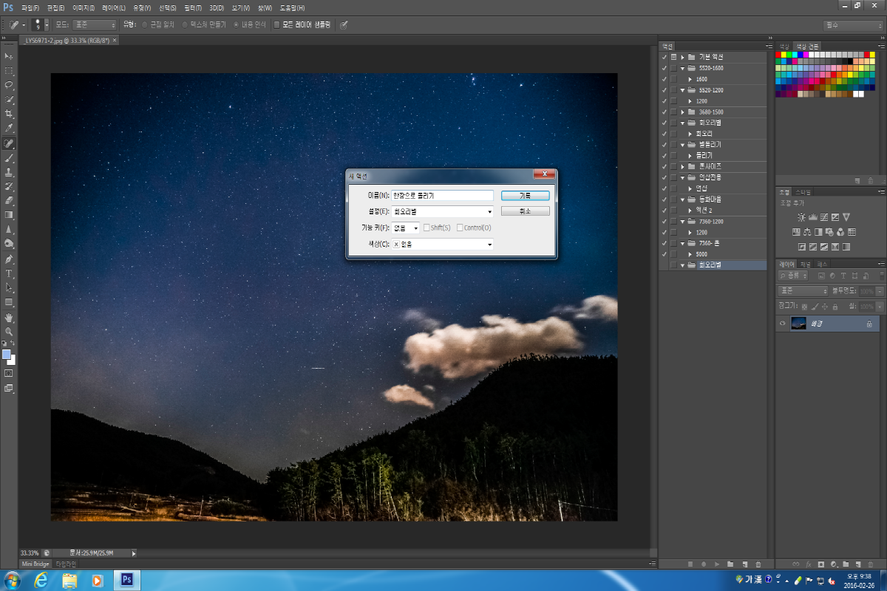
Task: Select the Crop tool
Action: (x=9, y=114)
